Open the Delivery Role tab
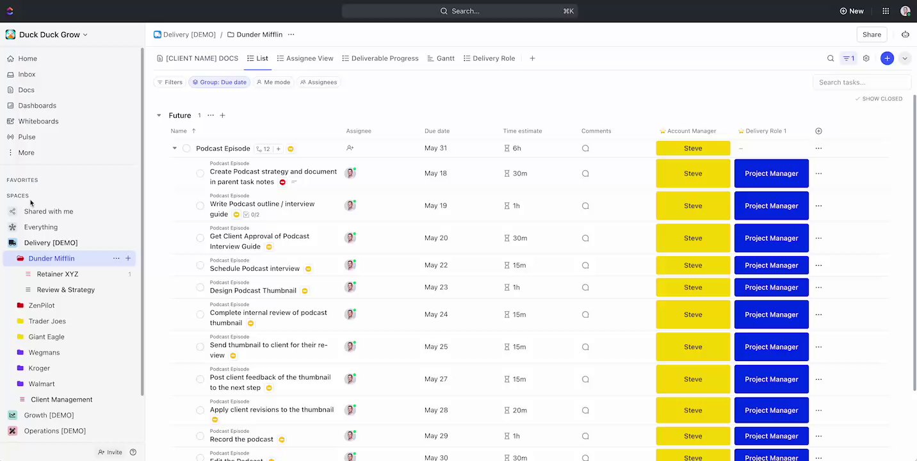Screen dimensions: 917x461 (x=489, y=58)
